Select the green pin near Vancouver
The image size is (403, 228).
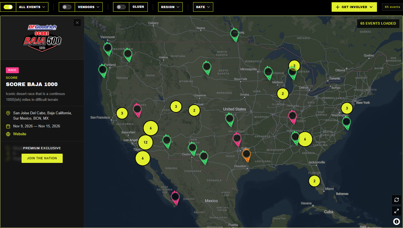pyautogui.click(x=107, y=48)
